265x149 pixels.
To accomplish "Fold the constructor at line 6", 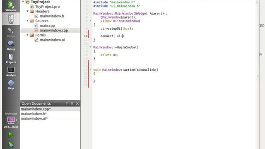I will (90, 21).
